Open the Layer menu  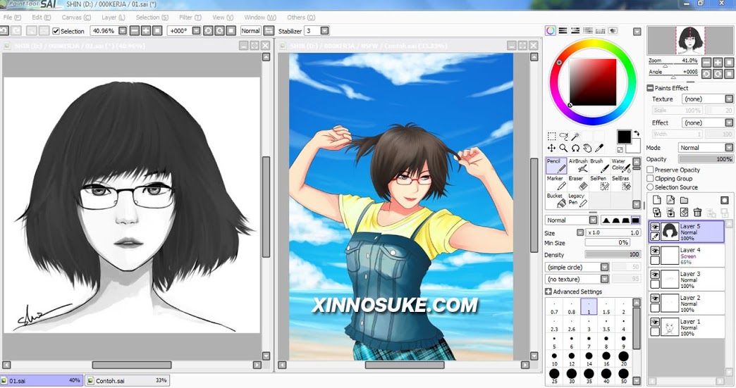pos(113,18)
